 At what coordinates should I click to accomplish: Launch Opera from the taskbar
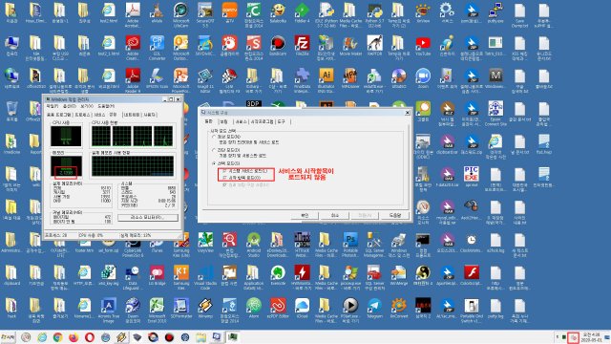89,337
